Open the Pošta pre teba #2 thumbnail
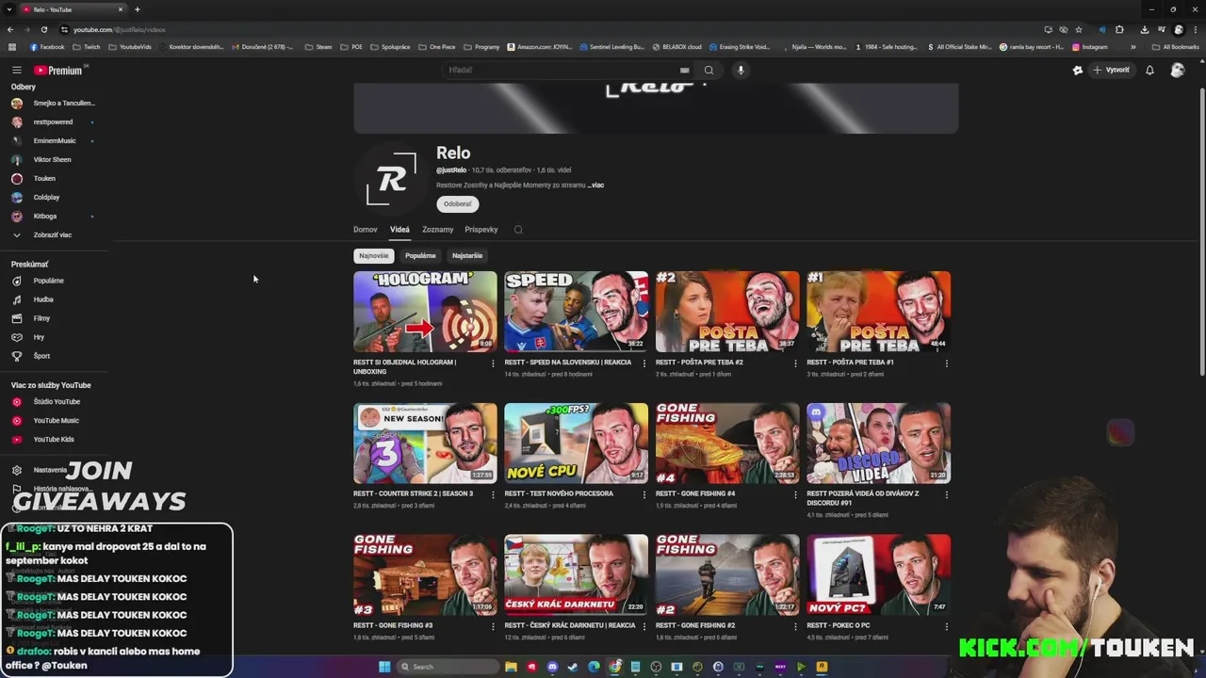 click(727, 312)
